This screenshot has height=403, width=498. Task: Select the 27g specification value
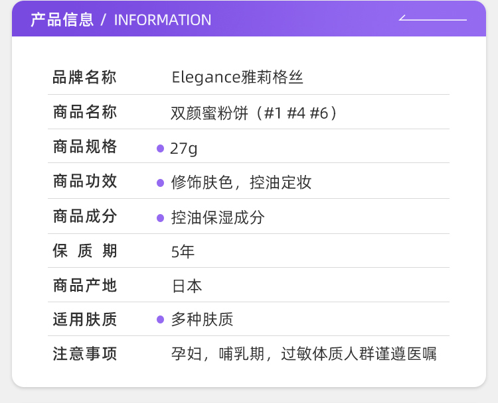[183, 148]
